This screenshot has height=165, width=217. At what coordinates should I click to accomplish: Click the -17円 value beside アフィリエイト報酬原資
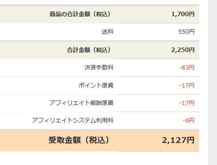point(187,103)
